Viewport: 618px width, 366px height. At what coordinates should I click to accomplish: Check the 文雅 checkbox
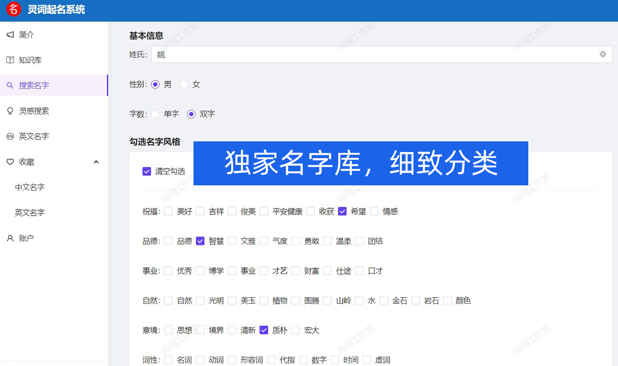point(232,241)
